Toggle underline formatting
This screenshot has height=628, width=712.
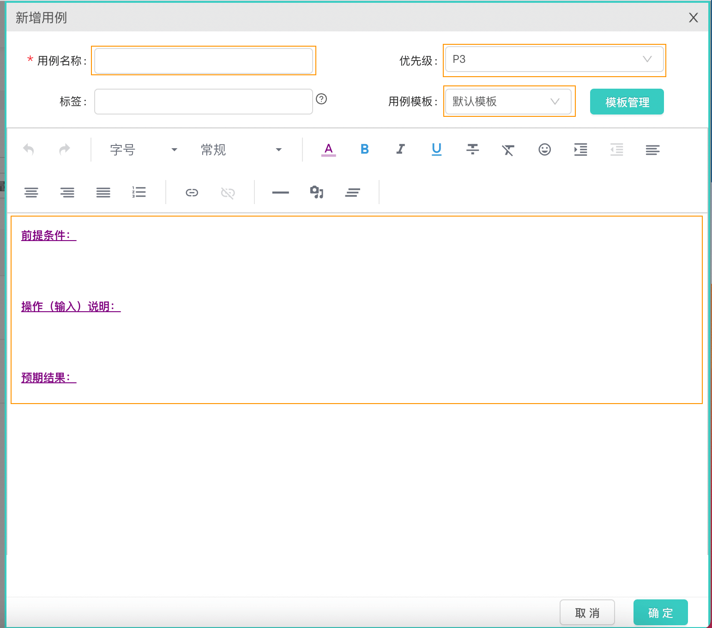[437, 149]
